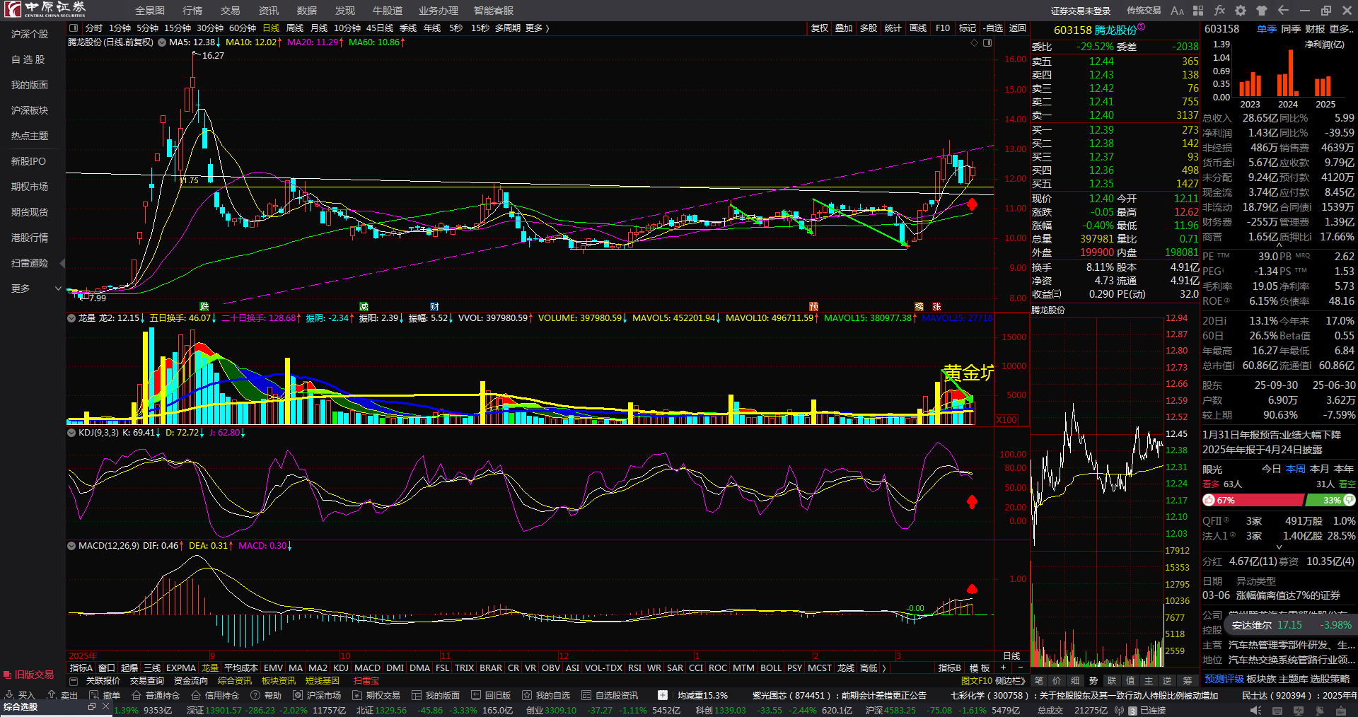
Task: Open the 指标B selector
Action: [x=949, y=668]
